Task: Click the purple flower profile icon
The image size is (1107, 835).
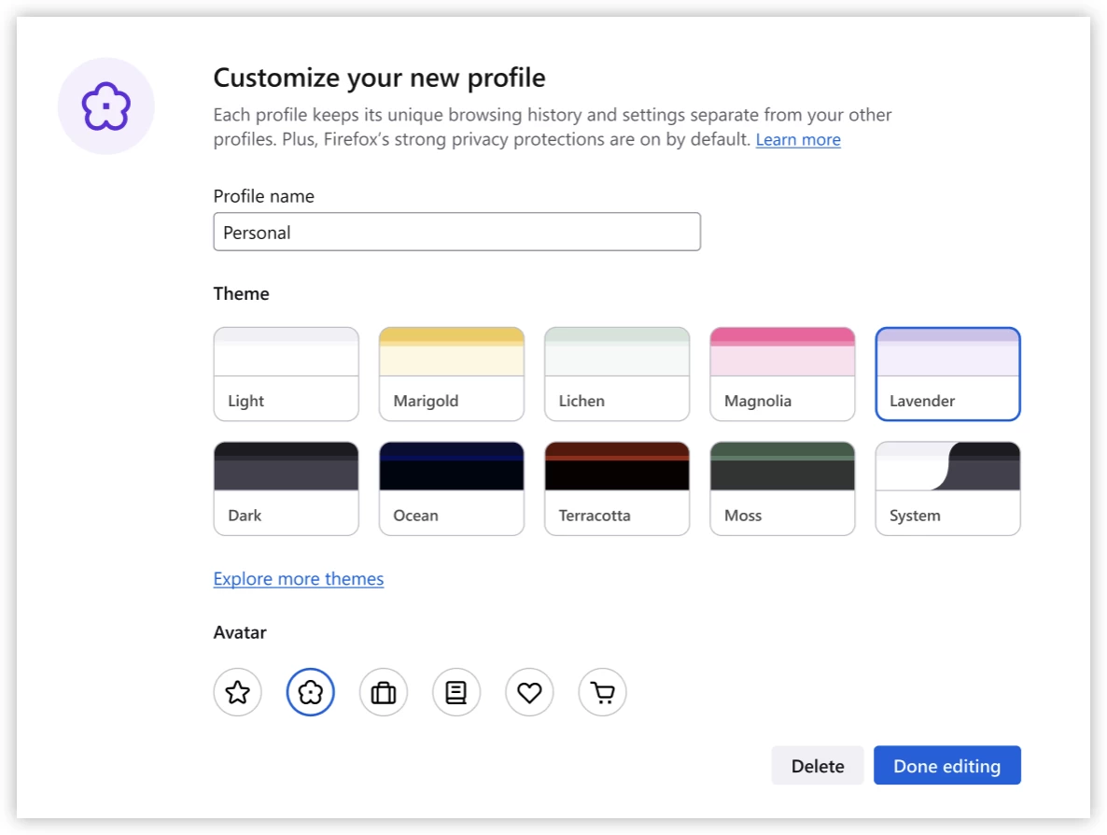Action: [105, 106]
